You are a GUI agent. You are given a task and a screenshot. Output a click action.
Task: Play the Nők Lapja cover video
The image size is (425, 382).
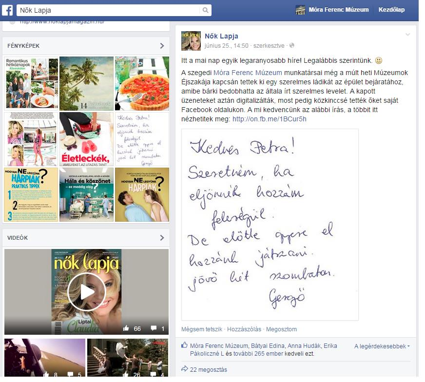tap(86, 292)
